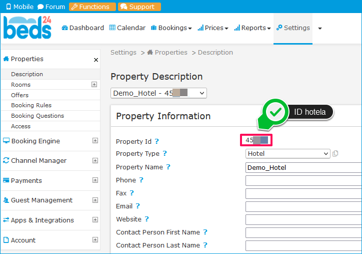Open the Bookings menu
The image size is (362, 254).
(171, 28)
